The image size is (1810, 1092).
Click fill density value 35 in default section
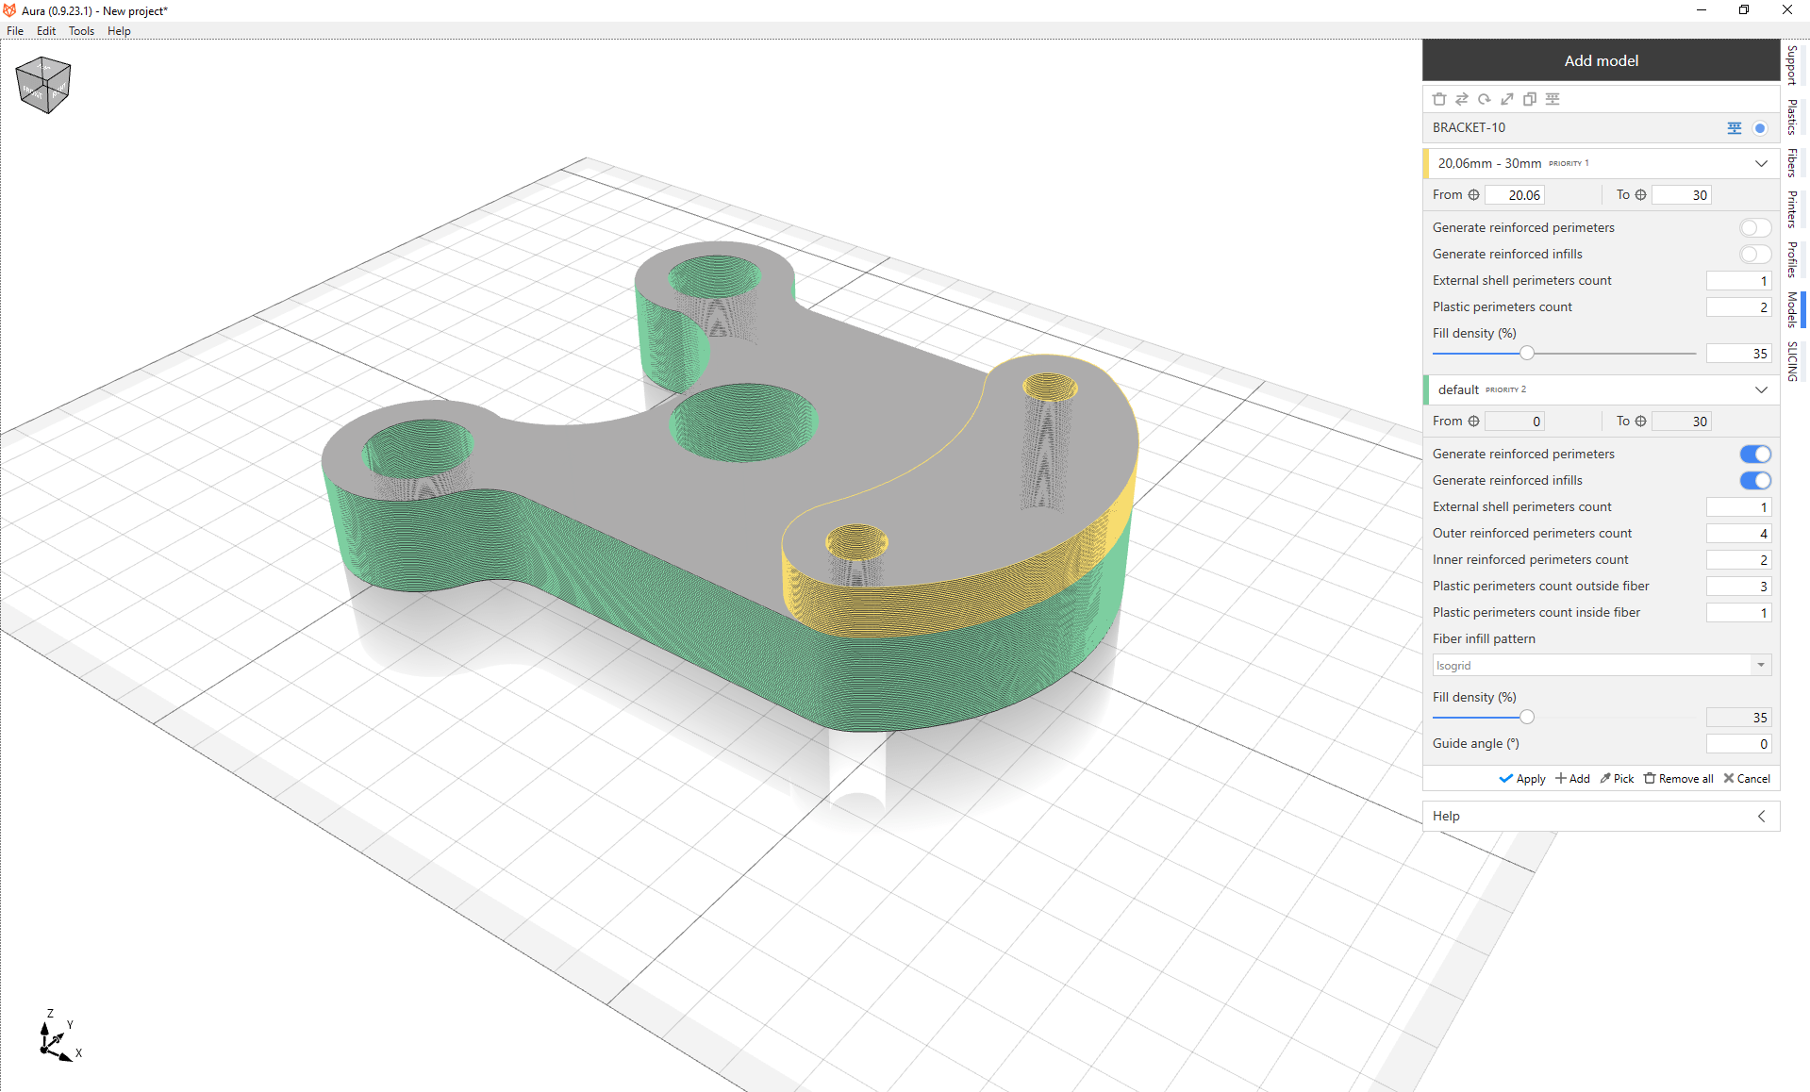[1738, 718]
